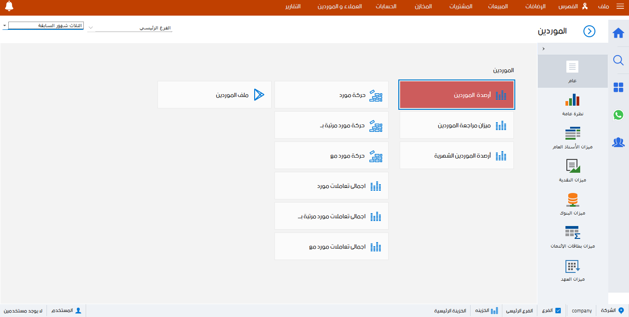Open the ملف الموردين tile
629x317 pixels.
pyautogui.click(x=214, y=95)
